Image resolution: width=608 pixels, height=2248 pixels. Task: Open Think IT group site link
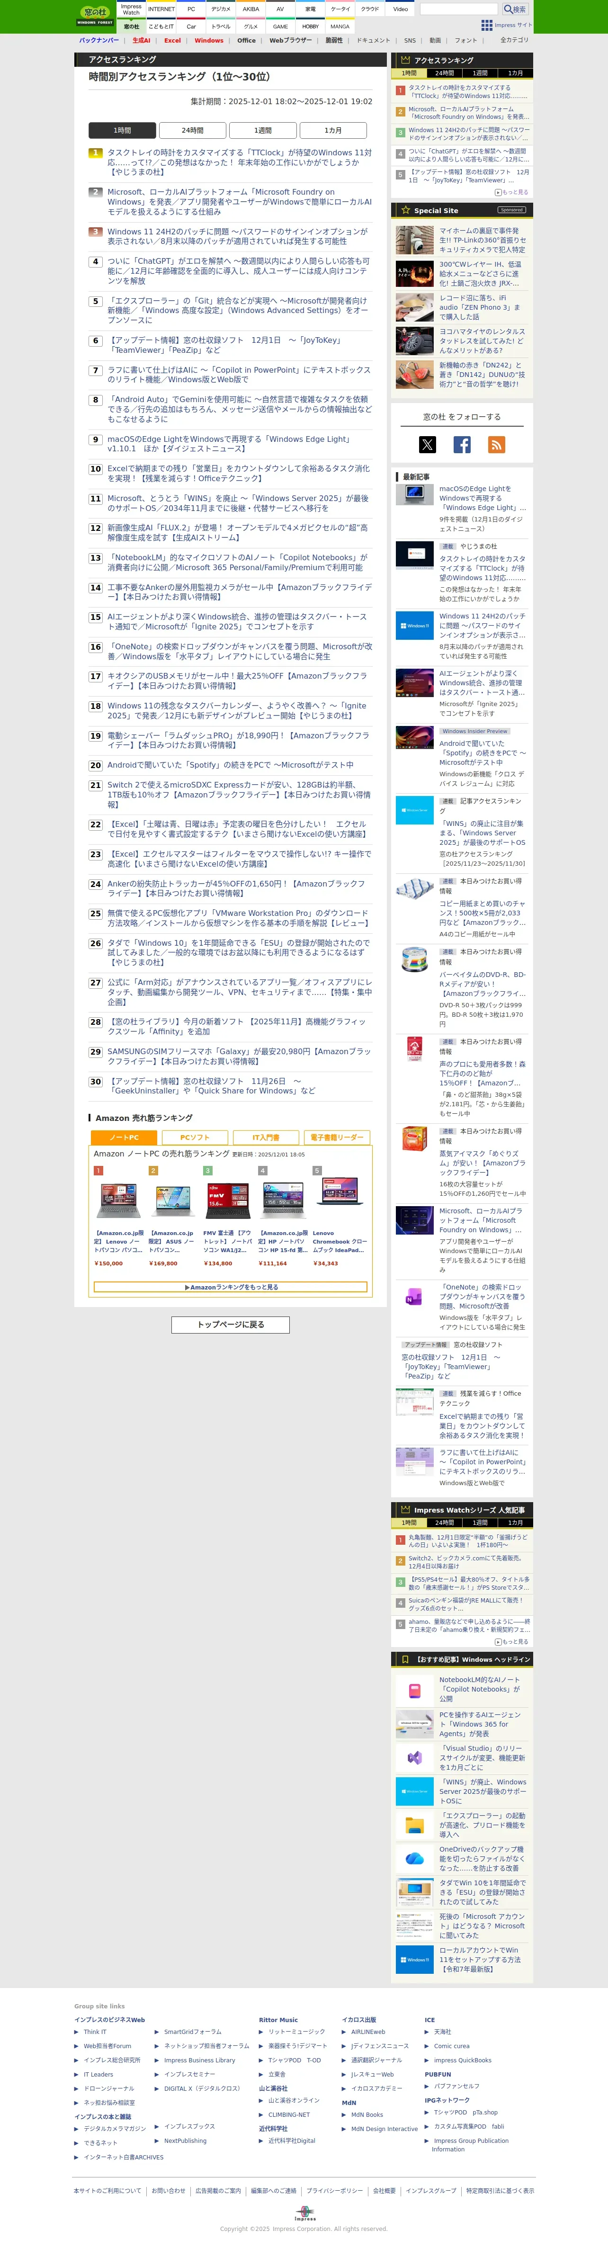click(x=94, y=2032)
